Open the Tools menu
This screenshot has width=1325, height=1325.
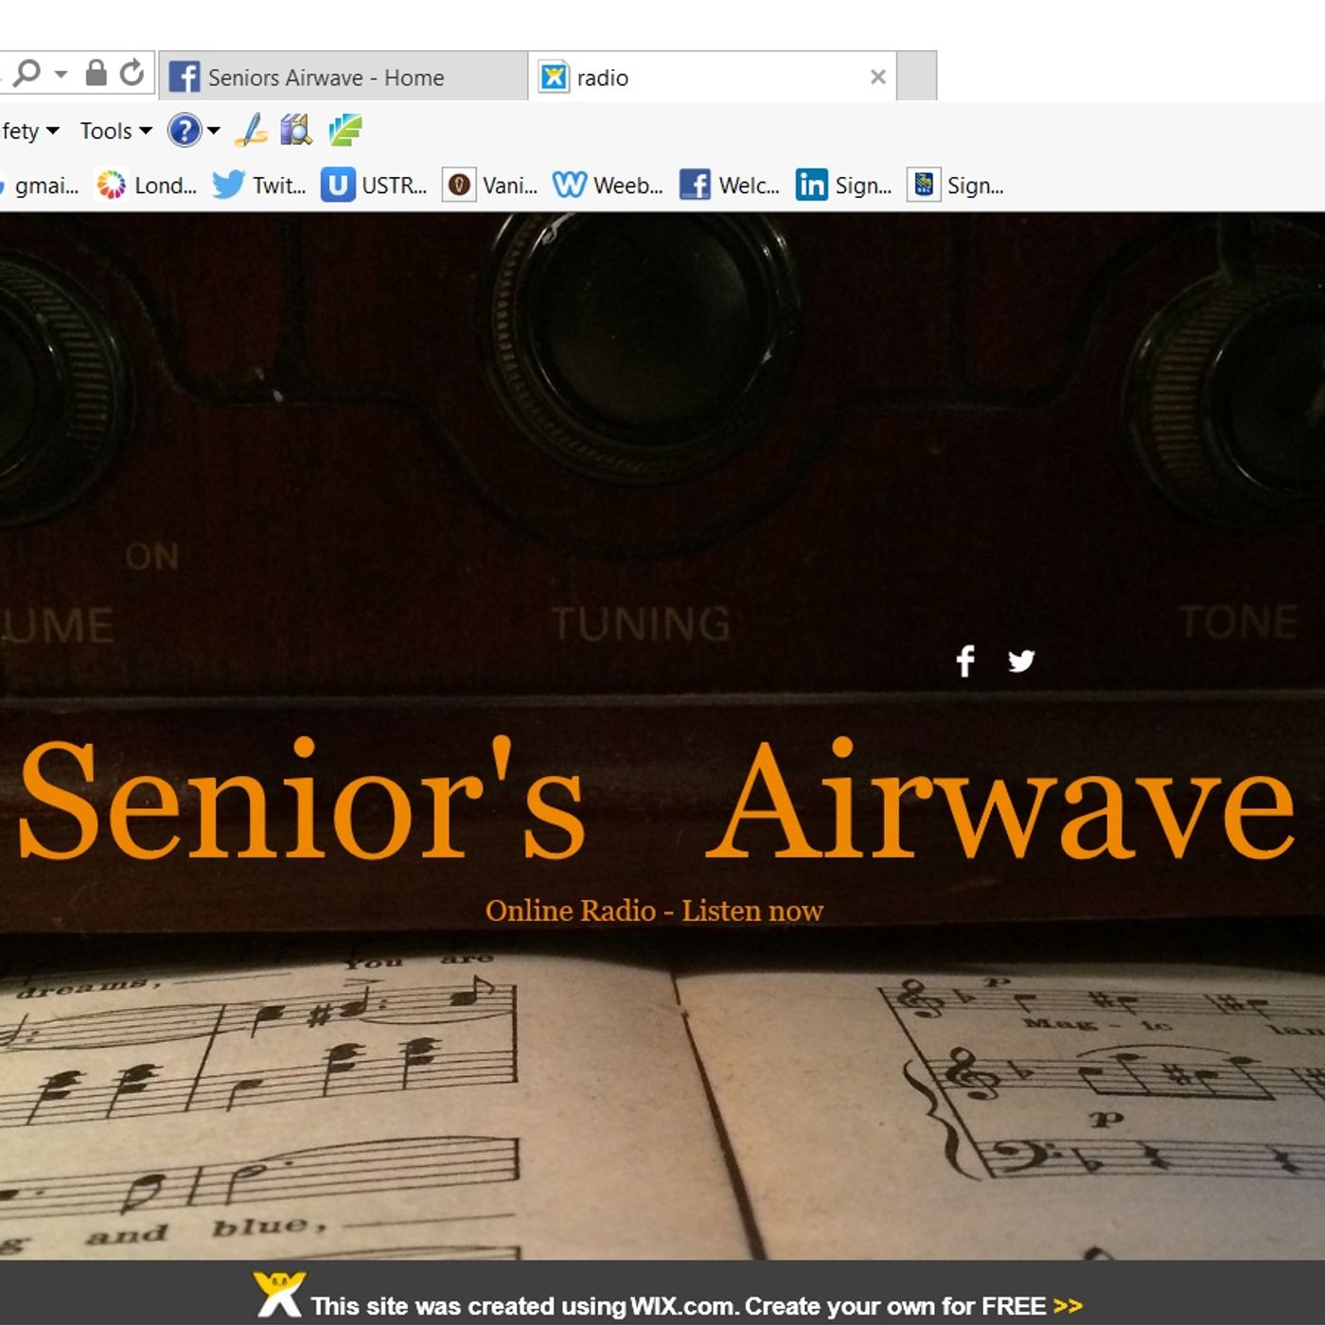tap(115, 131)
